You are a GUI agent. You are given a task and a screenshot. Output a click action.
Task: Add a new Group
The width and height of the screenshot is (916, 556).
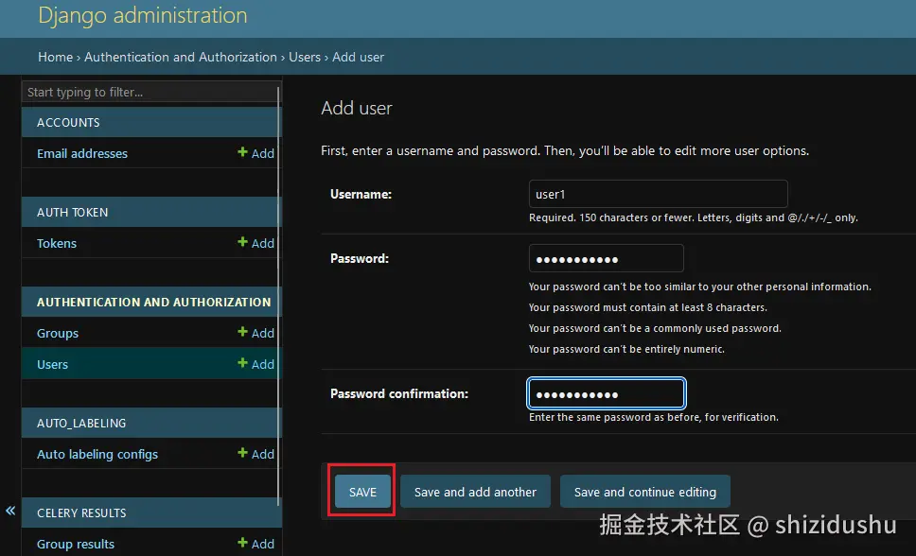point(255,333)
